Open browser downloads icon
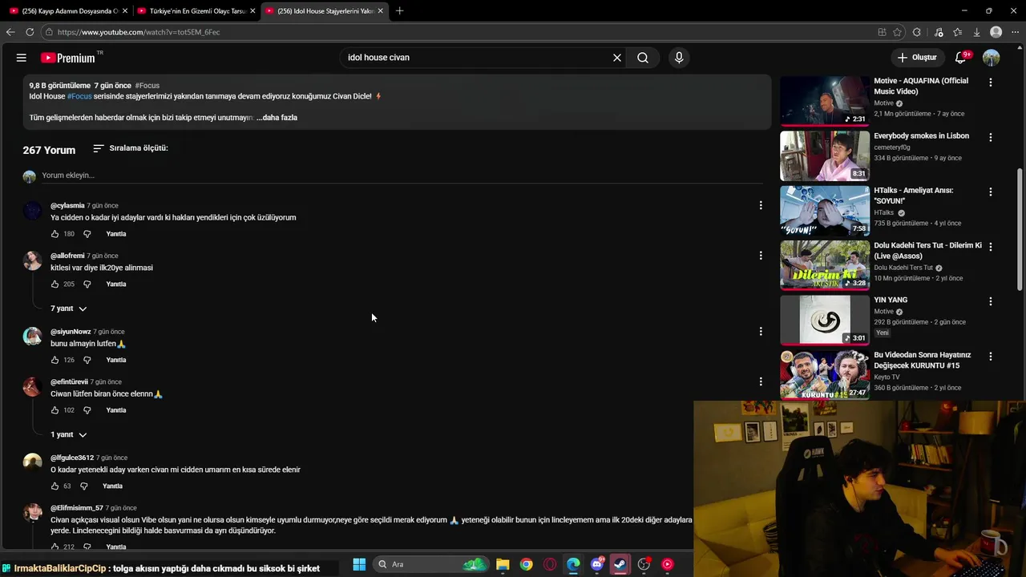This screenshot has width=1026, height=577. 976,32
